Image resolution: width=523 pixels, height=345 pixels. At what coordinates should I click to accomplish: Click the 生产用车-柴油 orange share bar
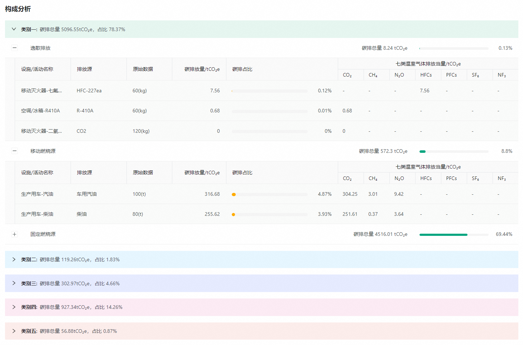(x=270, y=214)
